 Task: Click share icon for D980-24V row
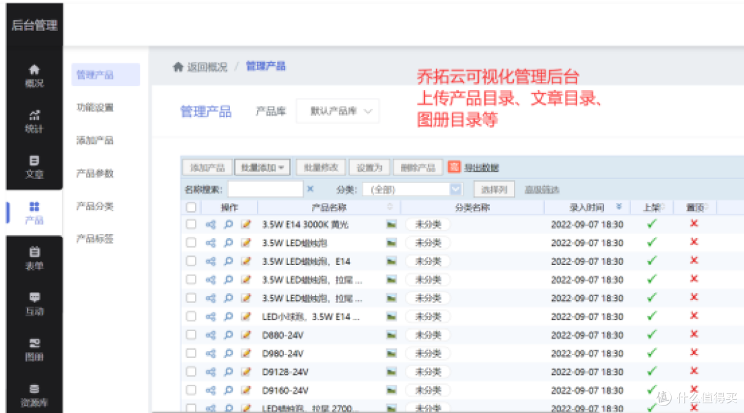click(211, 353)
